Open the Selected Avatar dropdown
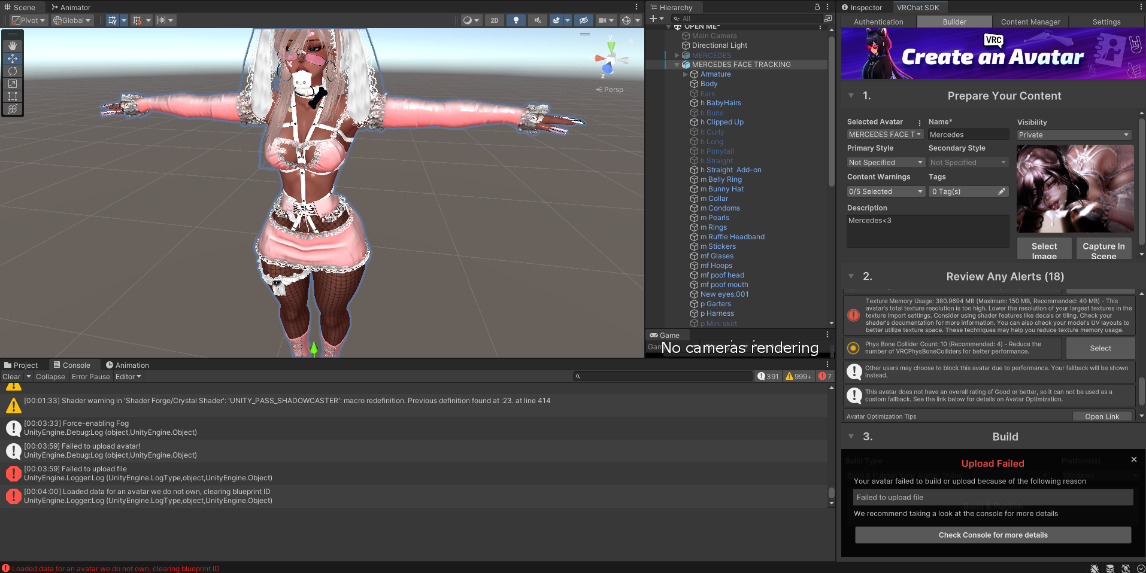The width and height of the screenshot is (1146, 573). (x=885, y=135)
